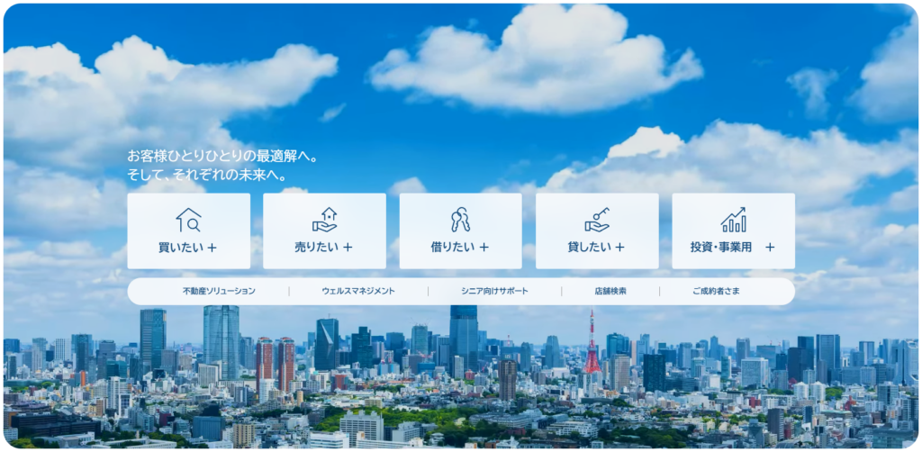
Task: Choose the 投資・事業用 text label
Action: coord(721,247)
